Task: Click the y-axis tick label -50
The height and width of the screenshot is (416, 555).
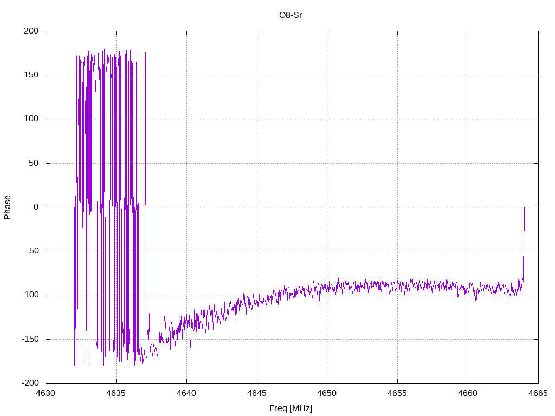Action: [32, 251]
